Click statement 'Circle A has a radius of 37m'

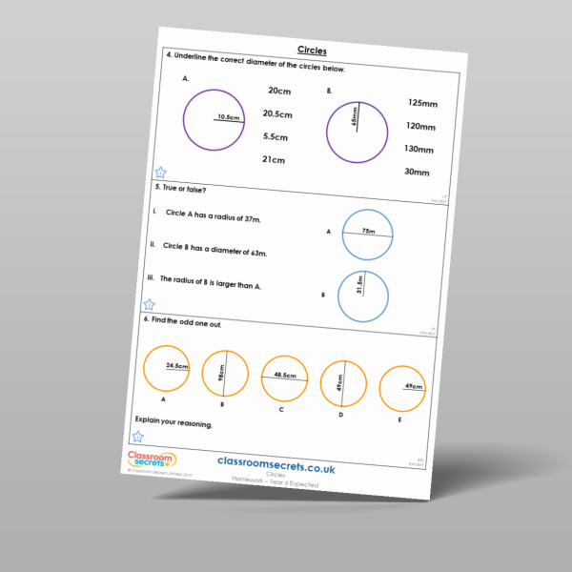[213, 216]
